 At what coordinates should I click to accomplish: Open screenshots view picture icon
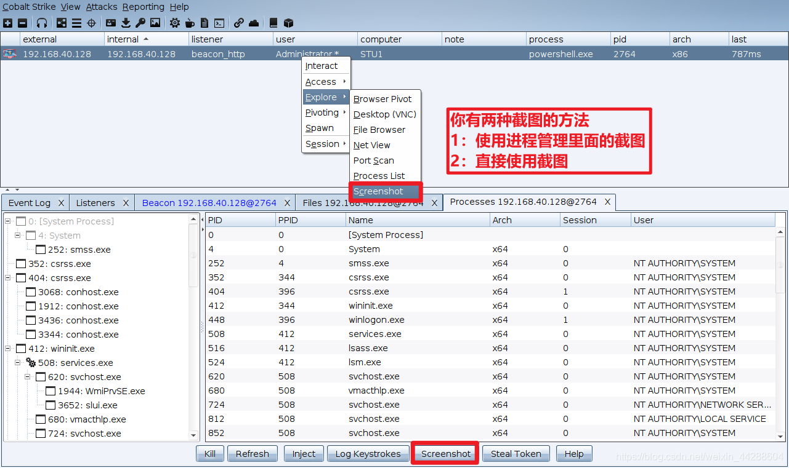tap(155, 23)
